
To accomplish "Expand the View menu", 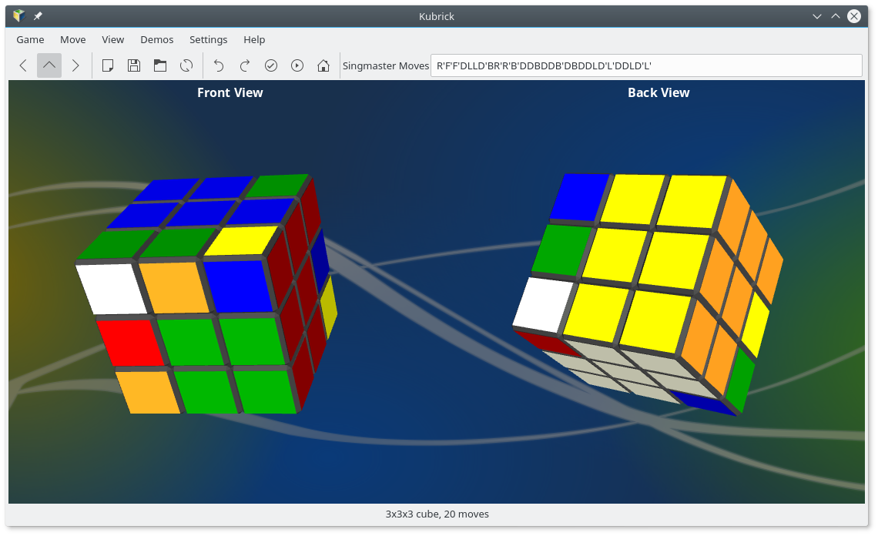I will click(x=112, y=39).
